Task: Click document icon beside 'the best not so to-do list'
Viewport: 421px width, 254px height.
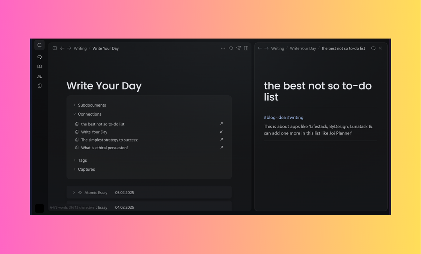Action: (77, 124)
